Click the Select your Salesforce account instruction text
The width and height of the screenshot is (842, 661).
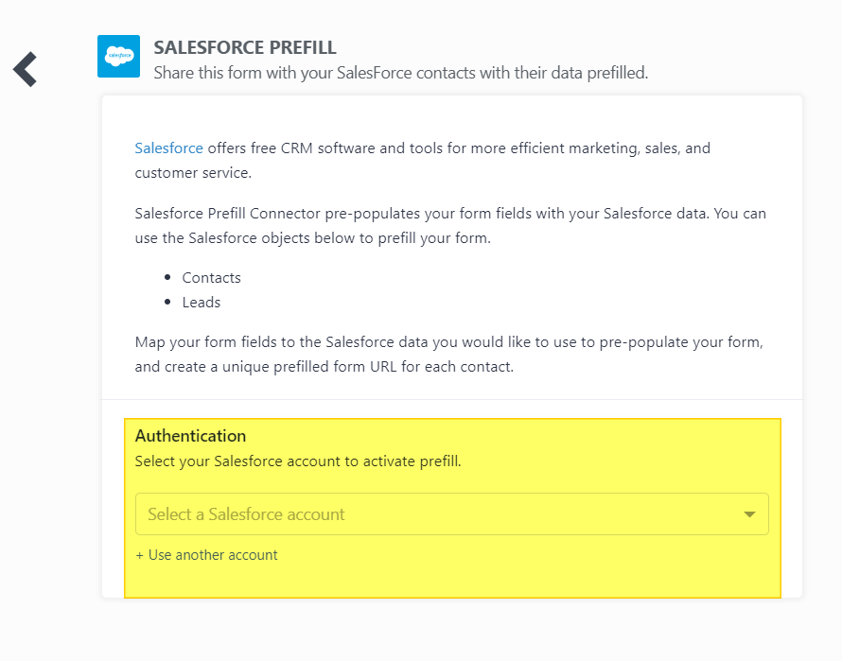point(298,461)
